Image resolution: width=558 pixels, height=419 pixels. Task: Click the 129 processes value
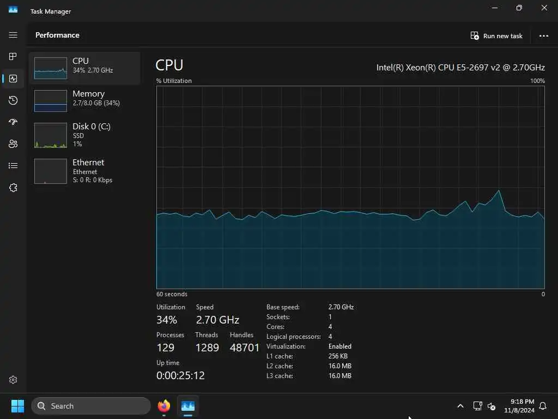pyautogui.click(x=166, y=348)
